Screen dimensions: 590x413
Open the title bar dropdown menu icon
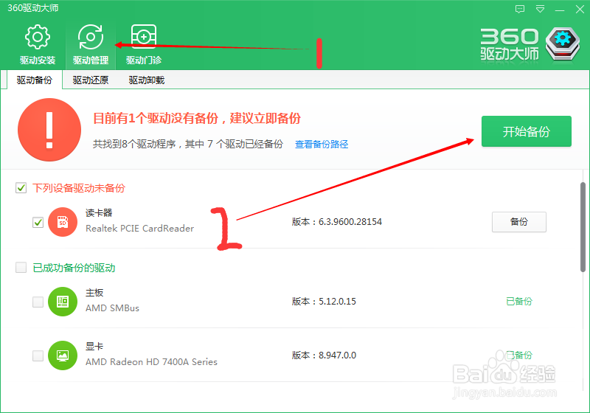point(540,9)
